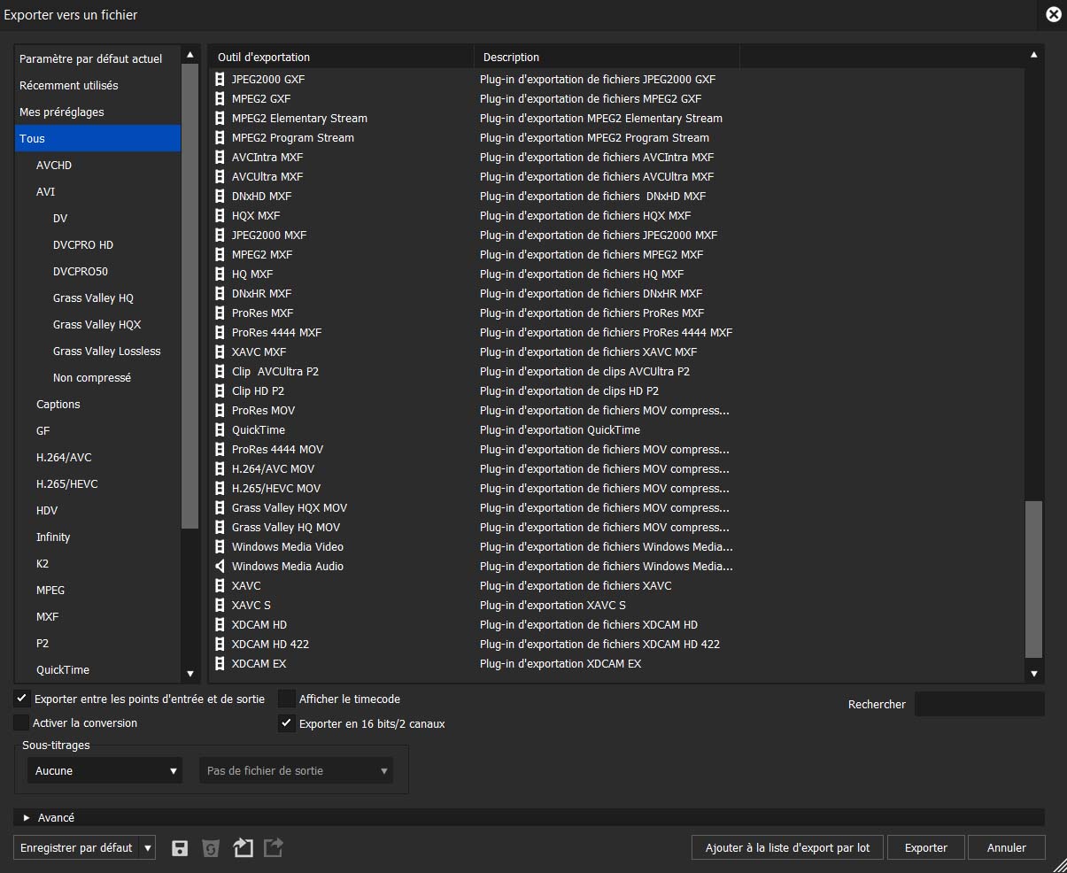Click the film icon beside MPEG2 Elementary Stream
The image size is (1067, 873).
pos(220,118)
